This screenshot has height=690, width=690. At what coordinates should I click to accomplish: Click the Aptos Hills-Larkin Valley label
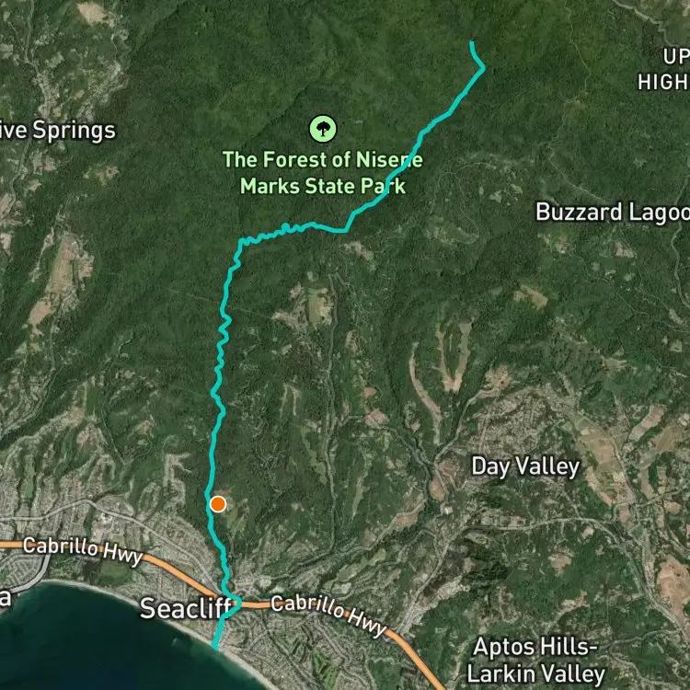[x=535, y=660]
